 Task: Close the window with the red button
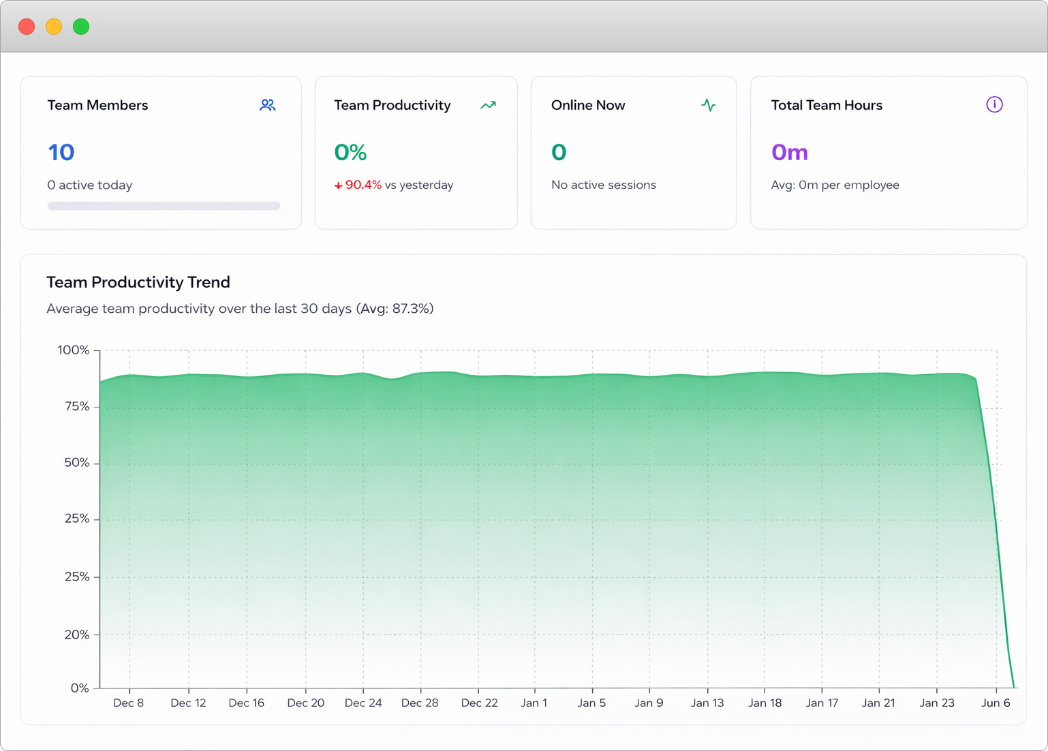coord(27,27)
